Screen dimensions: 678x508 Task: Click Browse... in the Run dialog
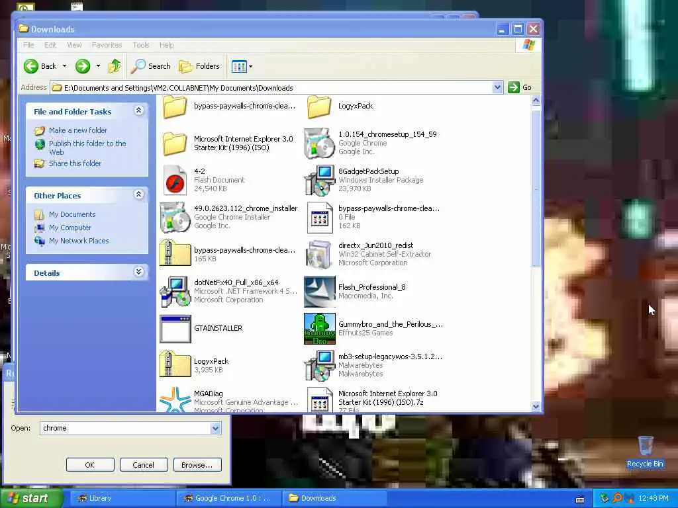(x=197, y=465)
